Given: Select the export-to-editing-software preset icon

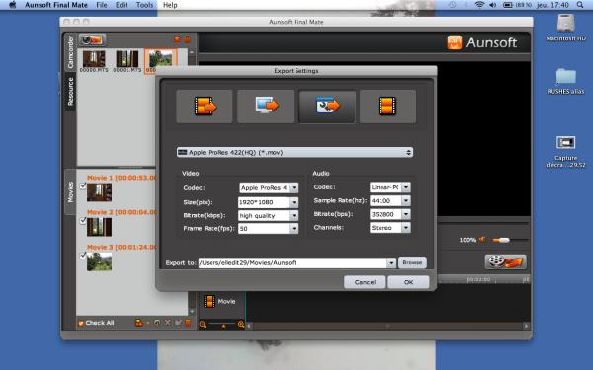Looking at the screenshot, I should (327, 107).
